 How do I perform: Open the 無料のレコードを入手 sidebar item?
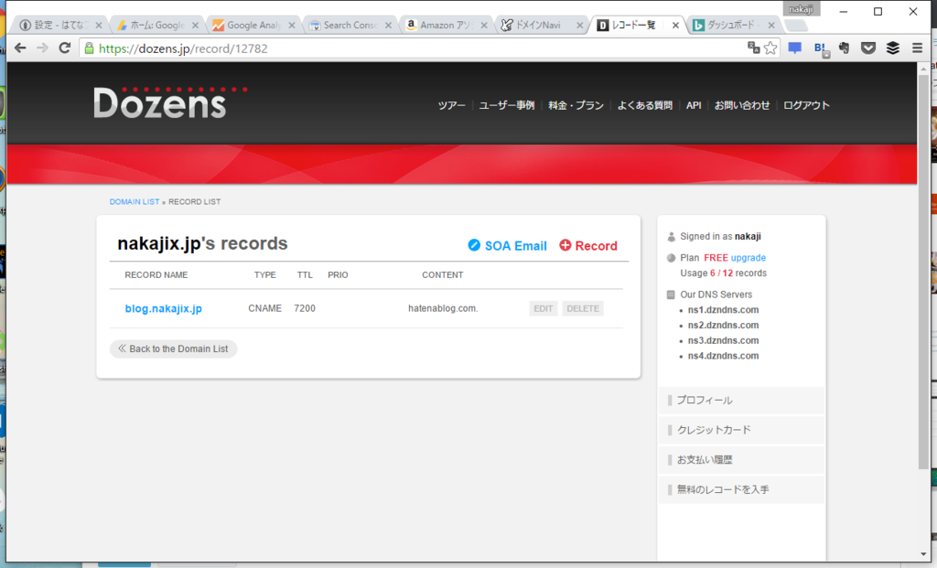[741, 489]
